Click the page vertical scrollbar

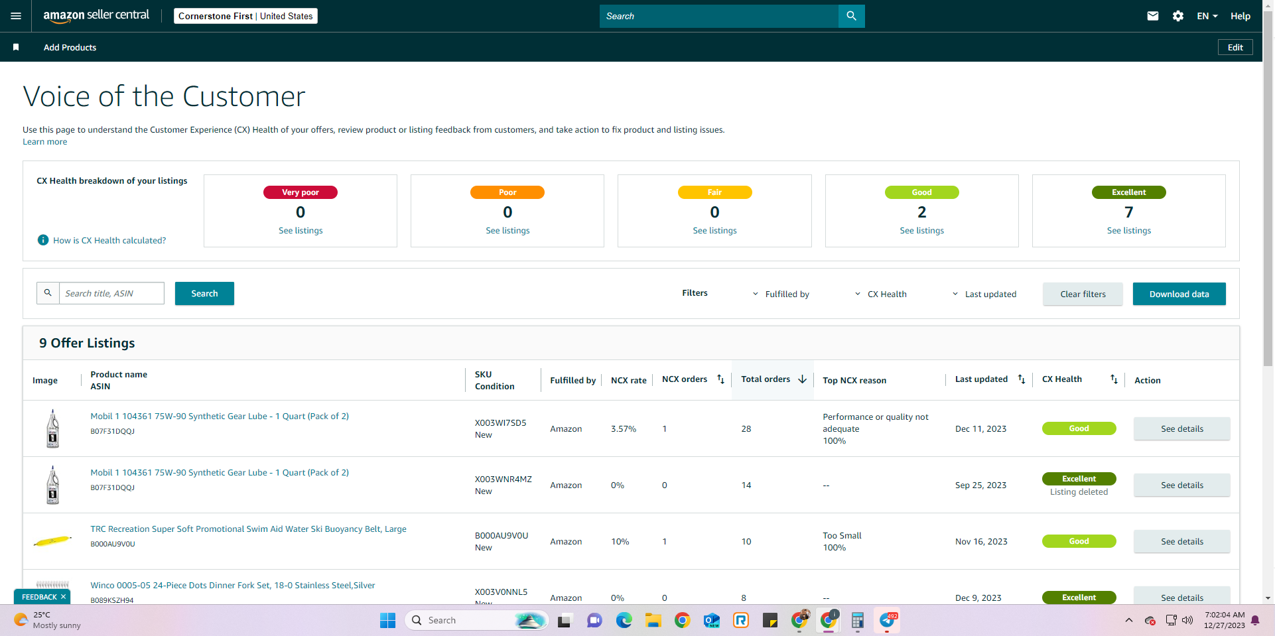1268,189
